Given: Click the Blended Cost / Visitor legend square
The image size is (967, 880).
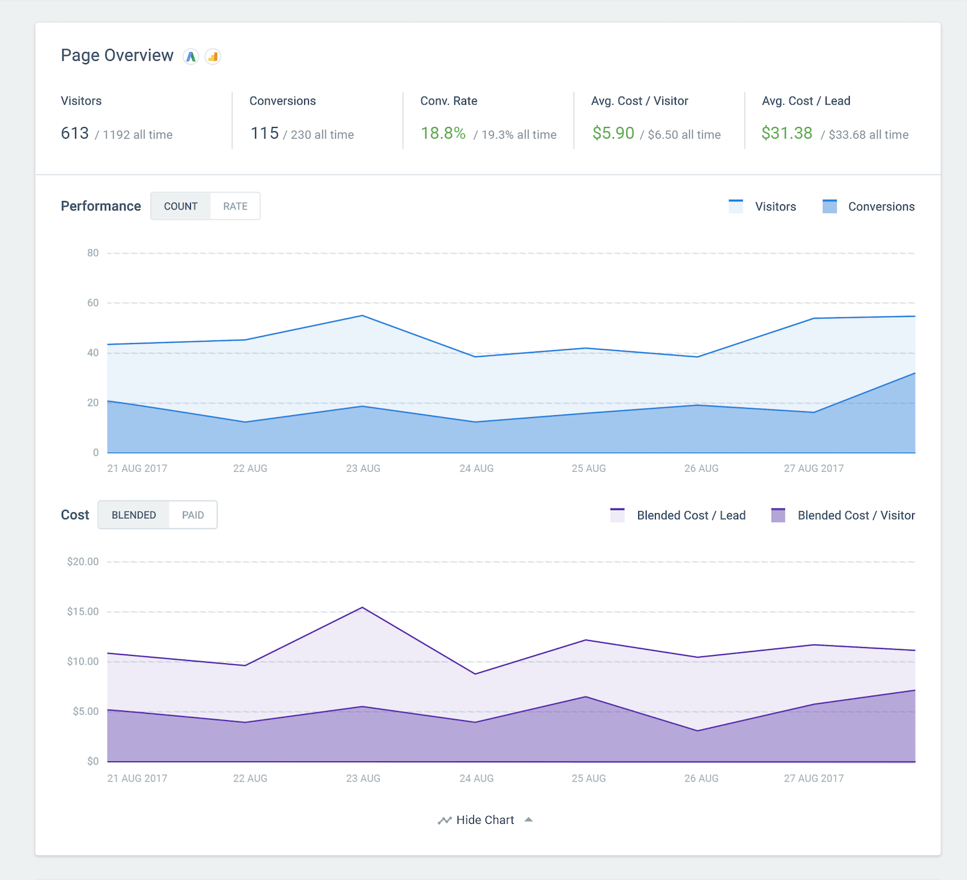Looking at the screenshot, I should point(779,514).
